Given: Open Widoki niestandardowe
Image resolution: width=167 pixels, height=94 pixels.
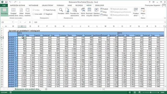Looking at the screenshot, I should point(27,12).
